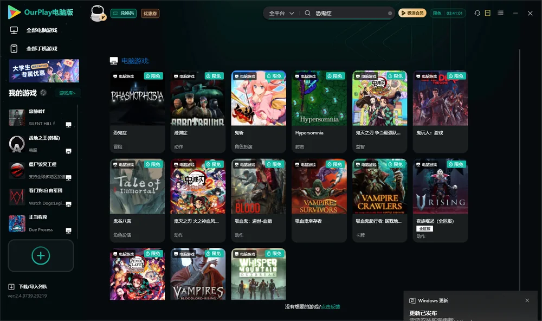Image resolution: width=542 pixels, height=321 pixels.
Task: Click the 优惠券 button
Action: tap(150, 14)
